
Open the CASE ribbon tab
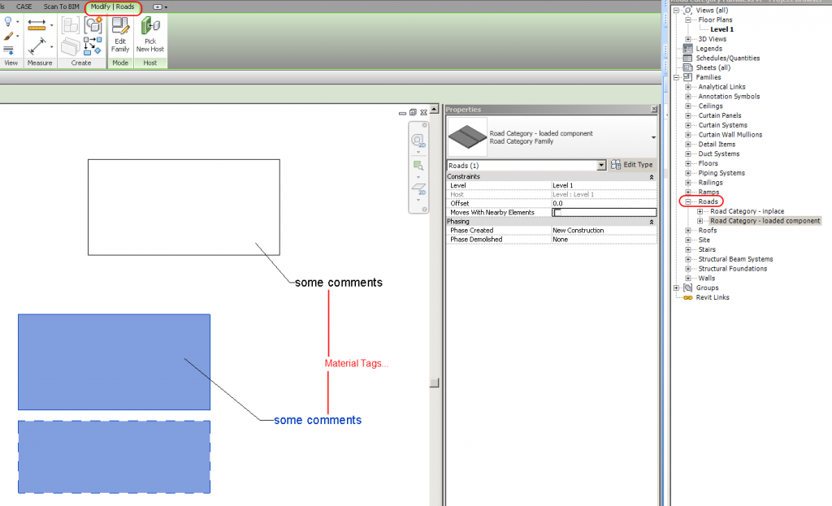tap(24, 6)
